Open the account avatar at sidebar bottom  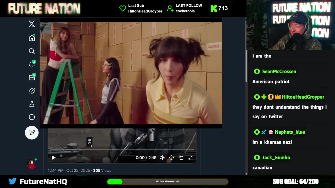tap(31, 164)
